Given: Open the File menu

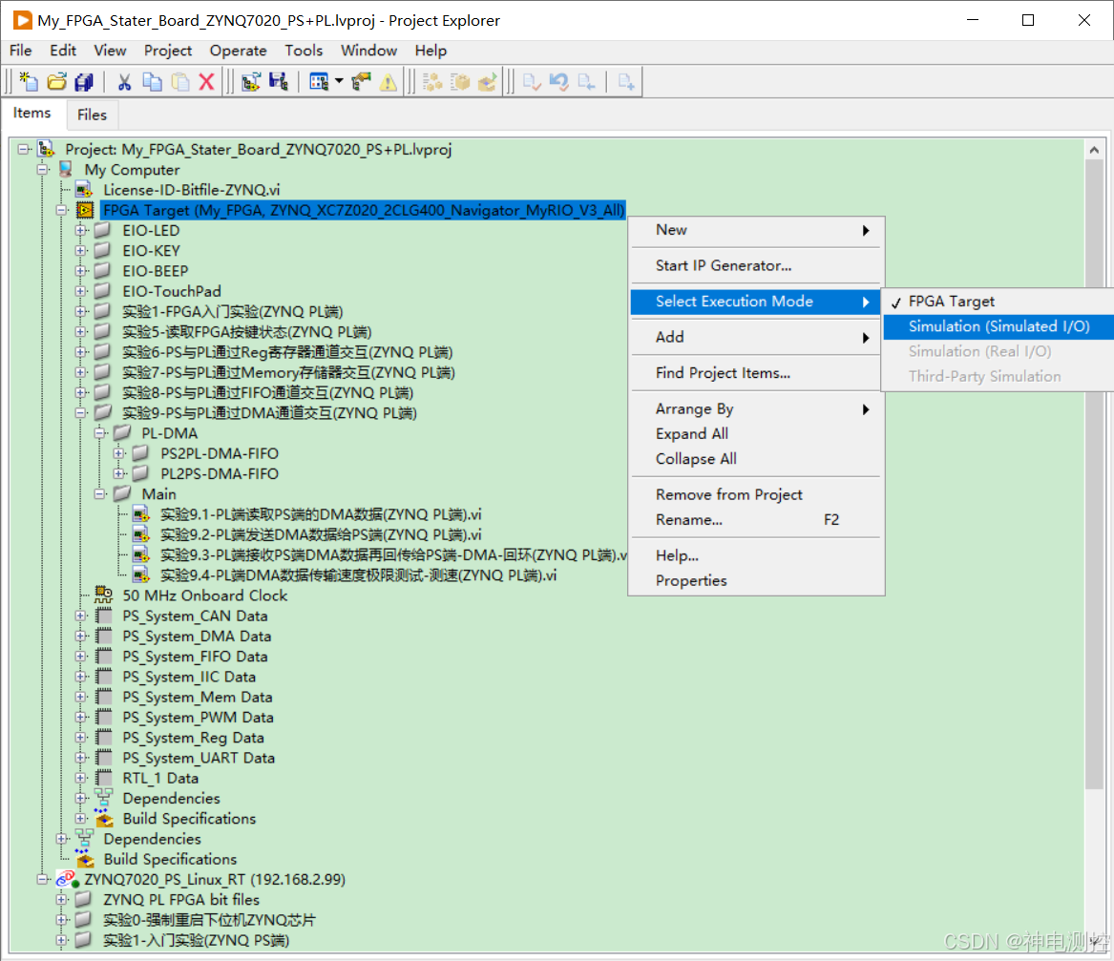Looking at the screenshot, I should 21,51.
